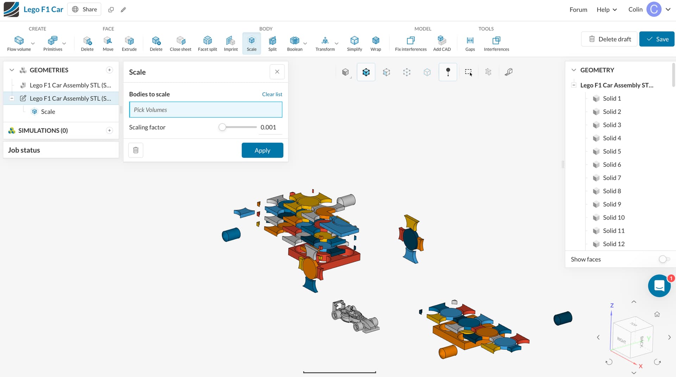Open the Help menu
The image size is (676, 377).
(x=607, y=9)
